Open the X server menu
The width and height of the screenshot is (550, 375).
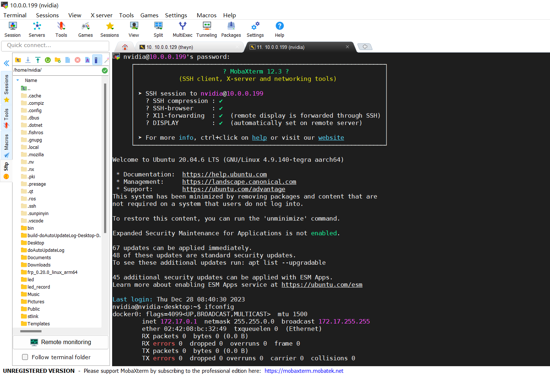[x=101, y=15]
